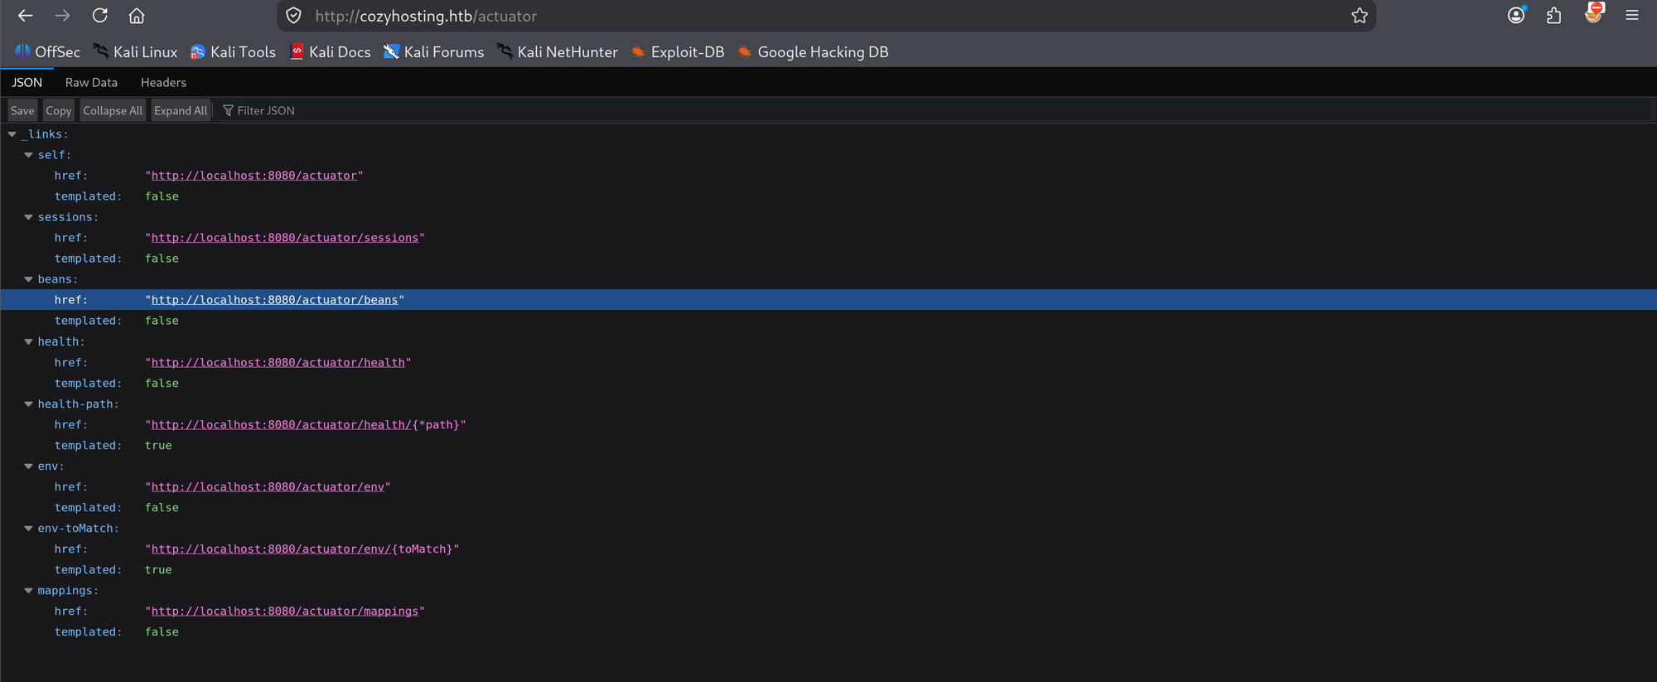Bookmark this page with the star icon

tap(1360, 16)
